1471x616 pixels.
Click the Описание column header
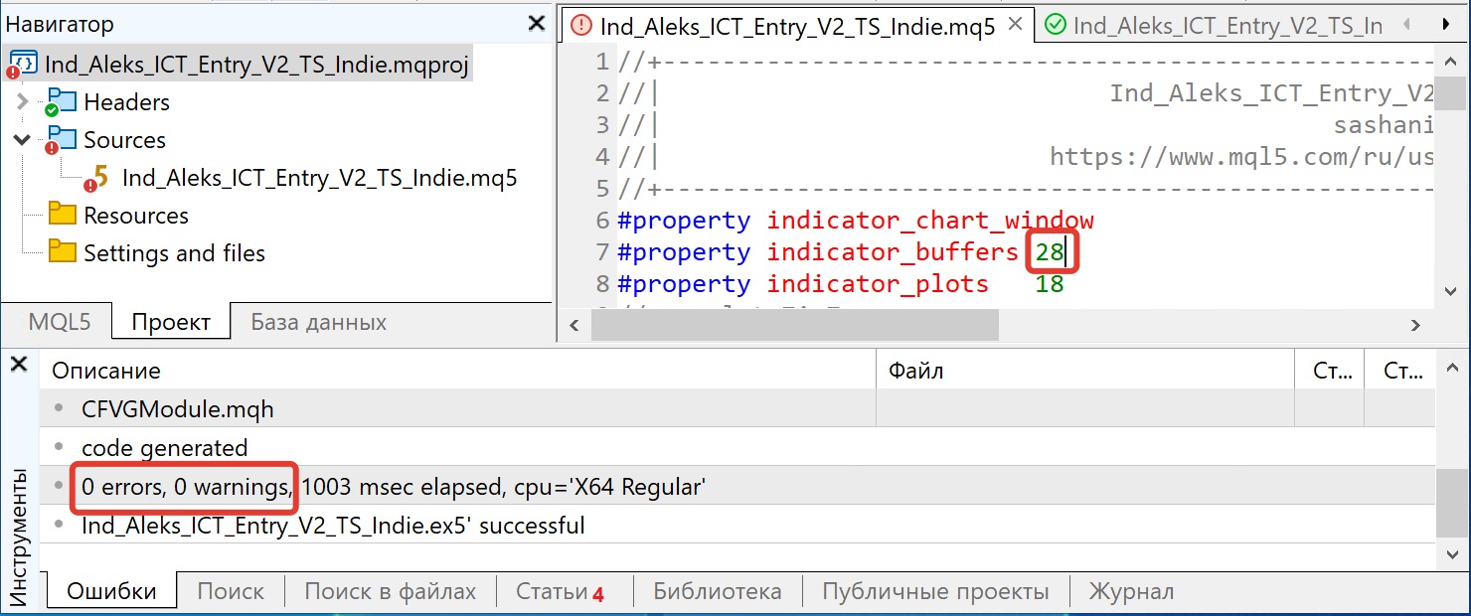[x=106, y=372]
